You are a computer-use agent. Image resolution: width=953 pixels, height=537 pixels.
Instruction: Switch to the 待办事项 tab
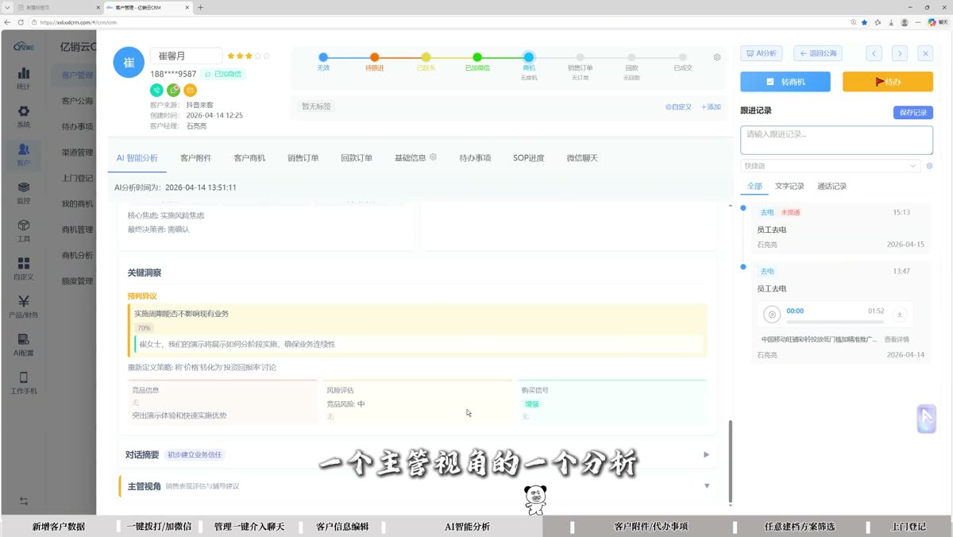(475, 158)
